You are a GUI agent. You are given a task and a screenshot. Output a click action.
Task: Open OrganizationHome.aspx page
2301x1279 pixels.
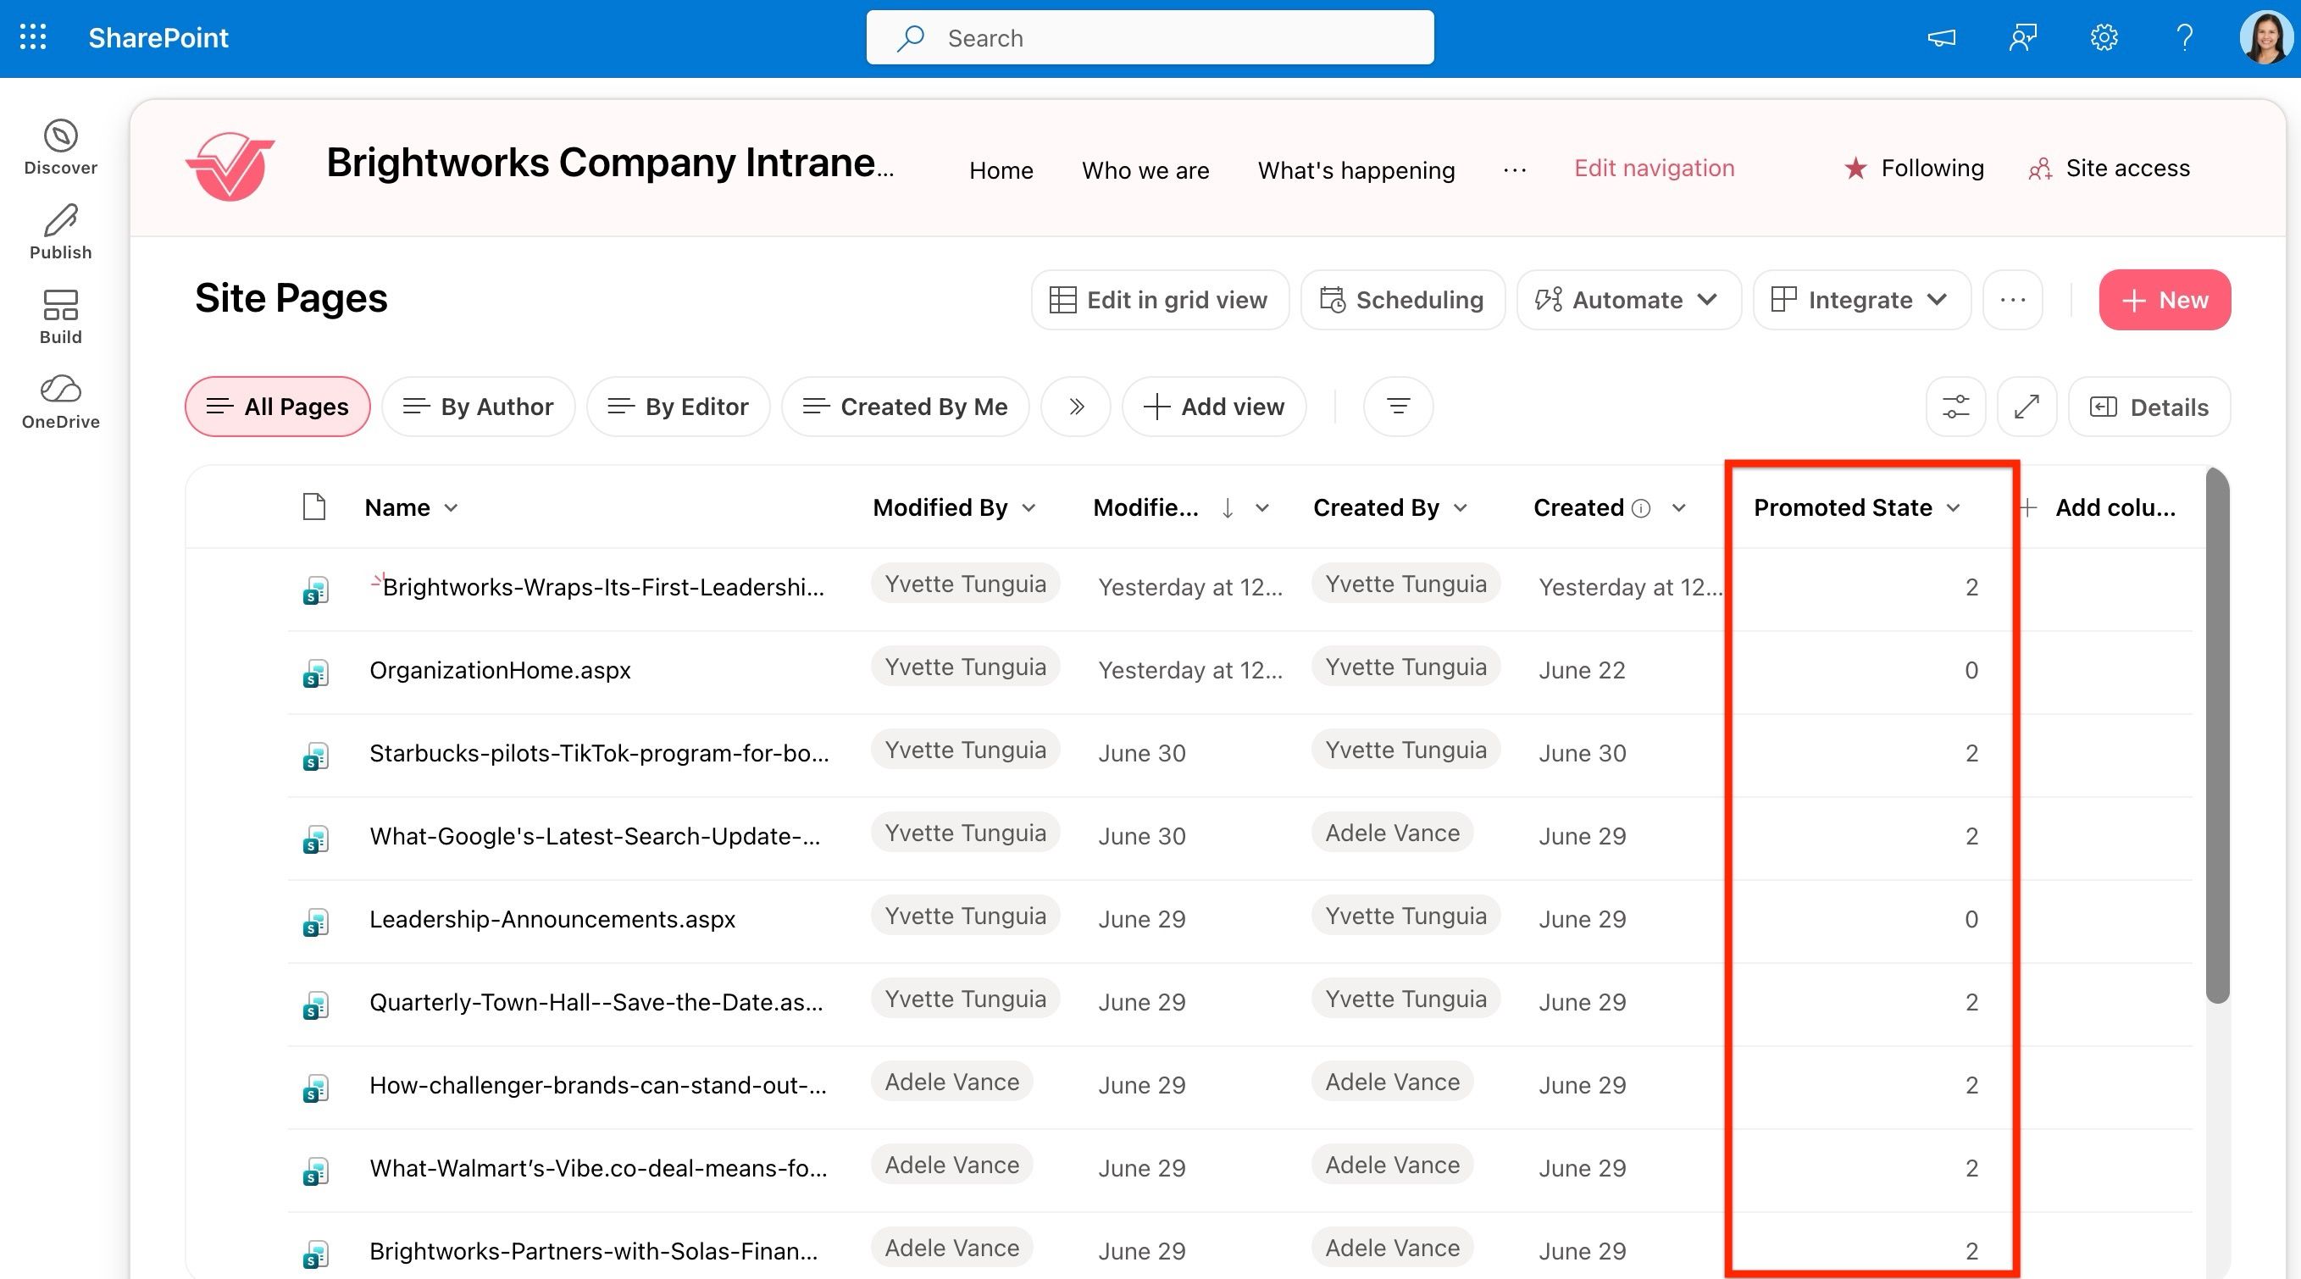(499, 670)
